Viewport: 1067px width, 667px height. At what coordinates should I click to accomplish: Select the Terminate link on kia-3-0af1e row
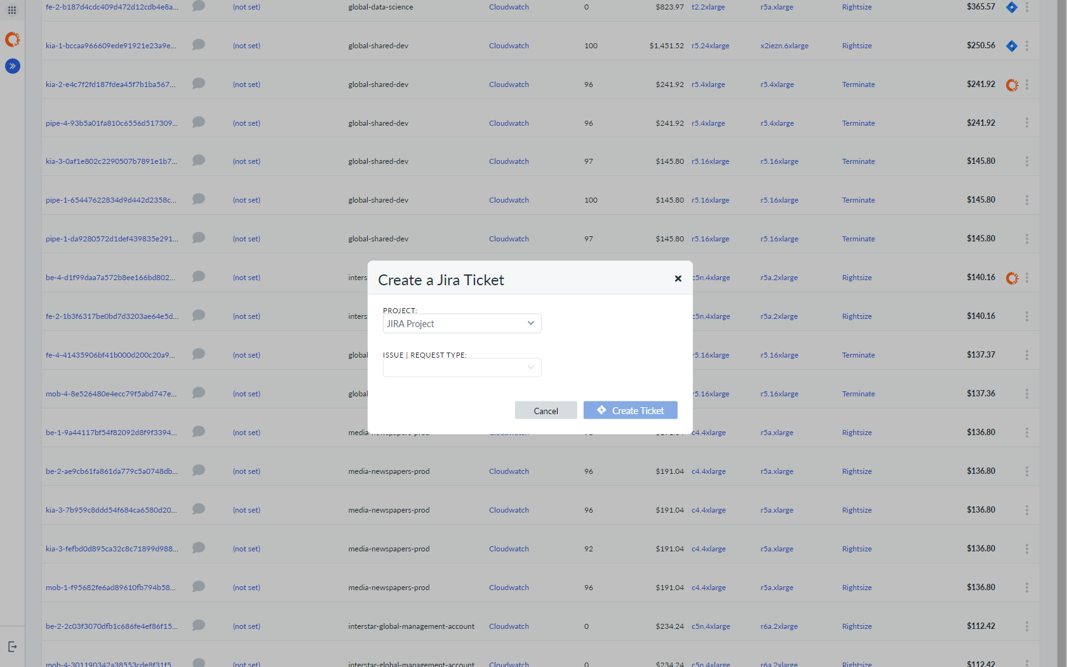coord(858,161)
